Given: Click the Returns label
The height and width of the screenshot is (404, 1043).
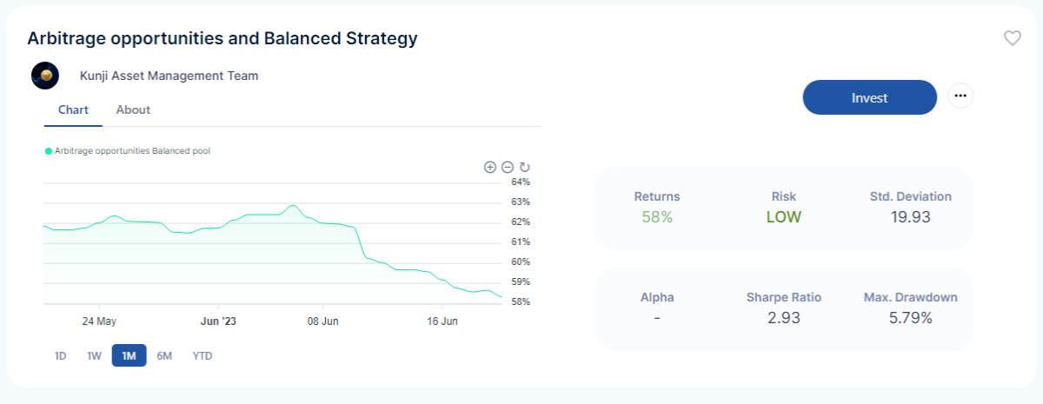Looking at the screenshot, I should coord(657,196).
